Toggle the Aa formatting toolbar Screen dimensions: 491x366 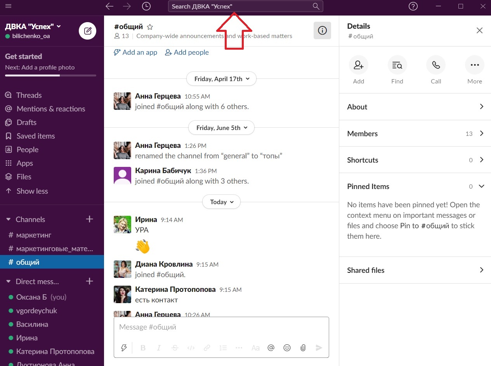coord(255,348)
